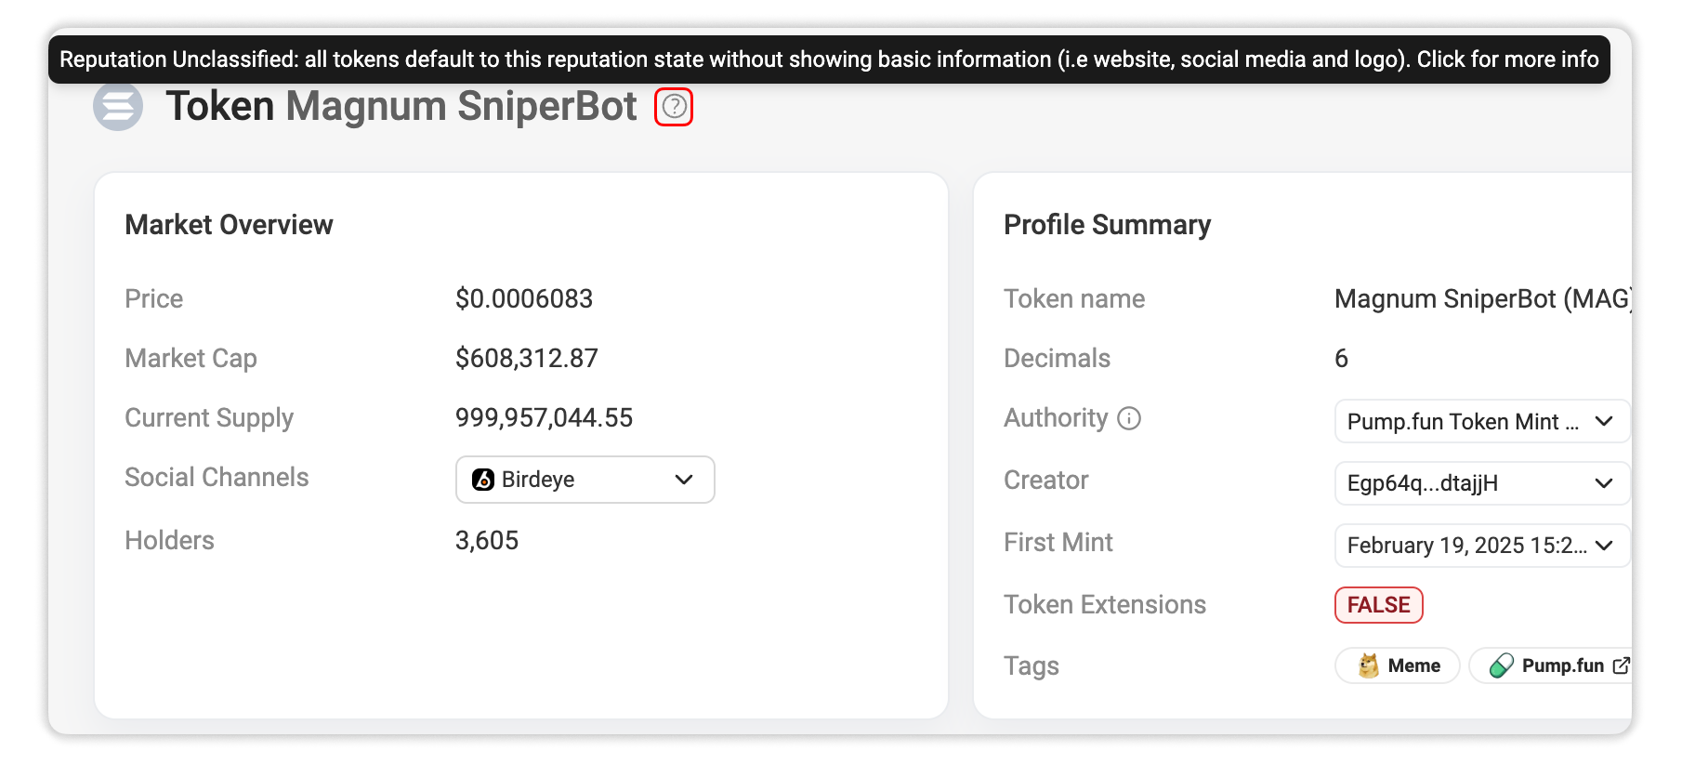The height and width of the screenshot is (764, 1682).
Task: Click the Solana token logo icon
Action: (x=118, y=106)
